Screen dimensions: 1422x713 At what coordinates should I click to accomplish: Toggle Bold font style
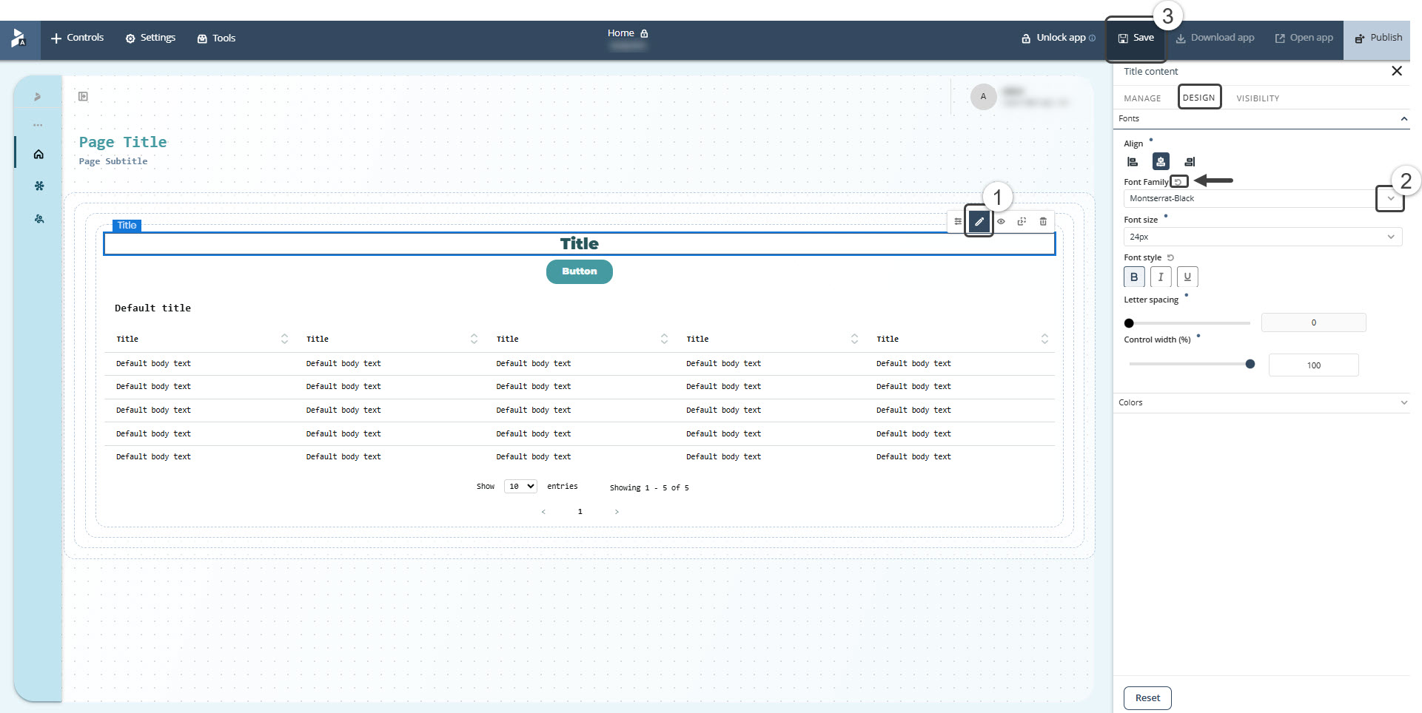tap(1134, 277)
